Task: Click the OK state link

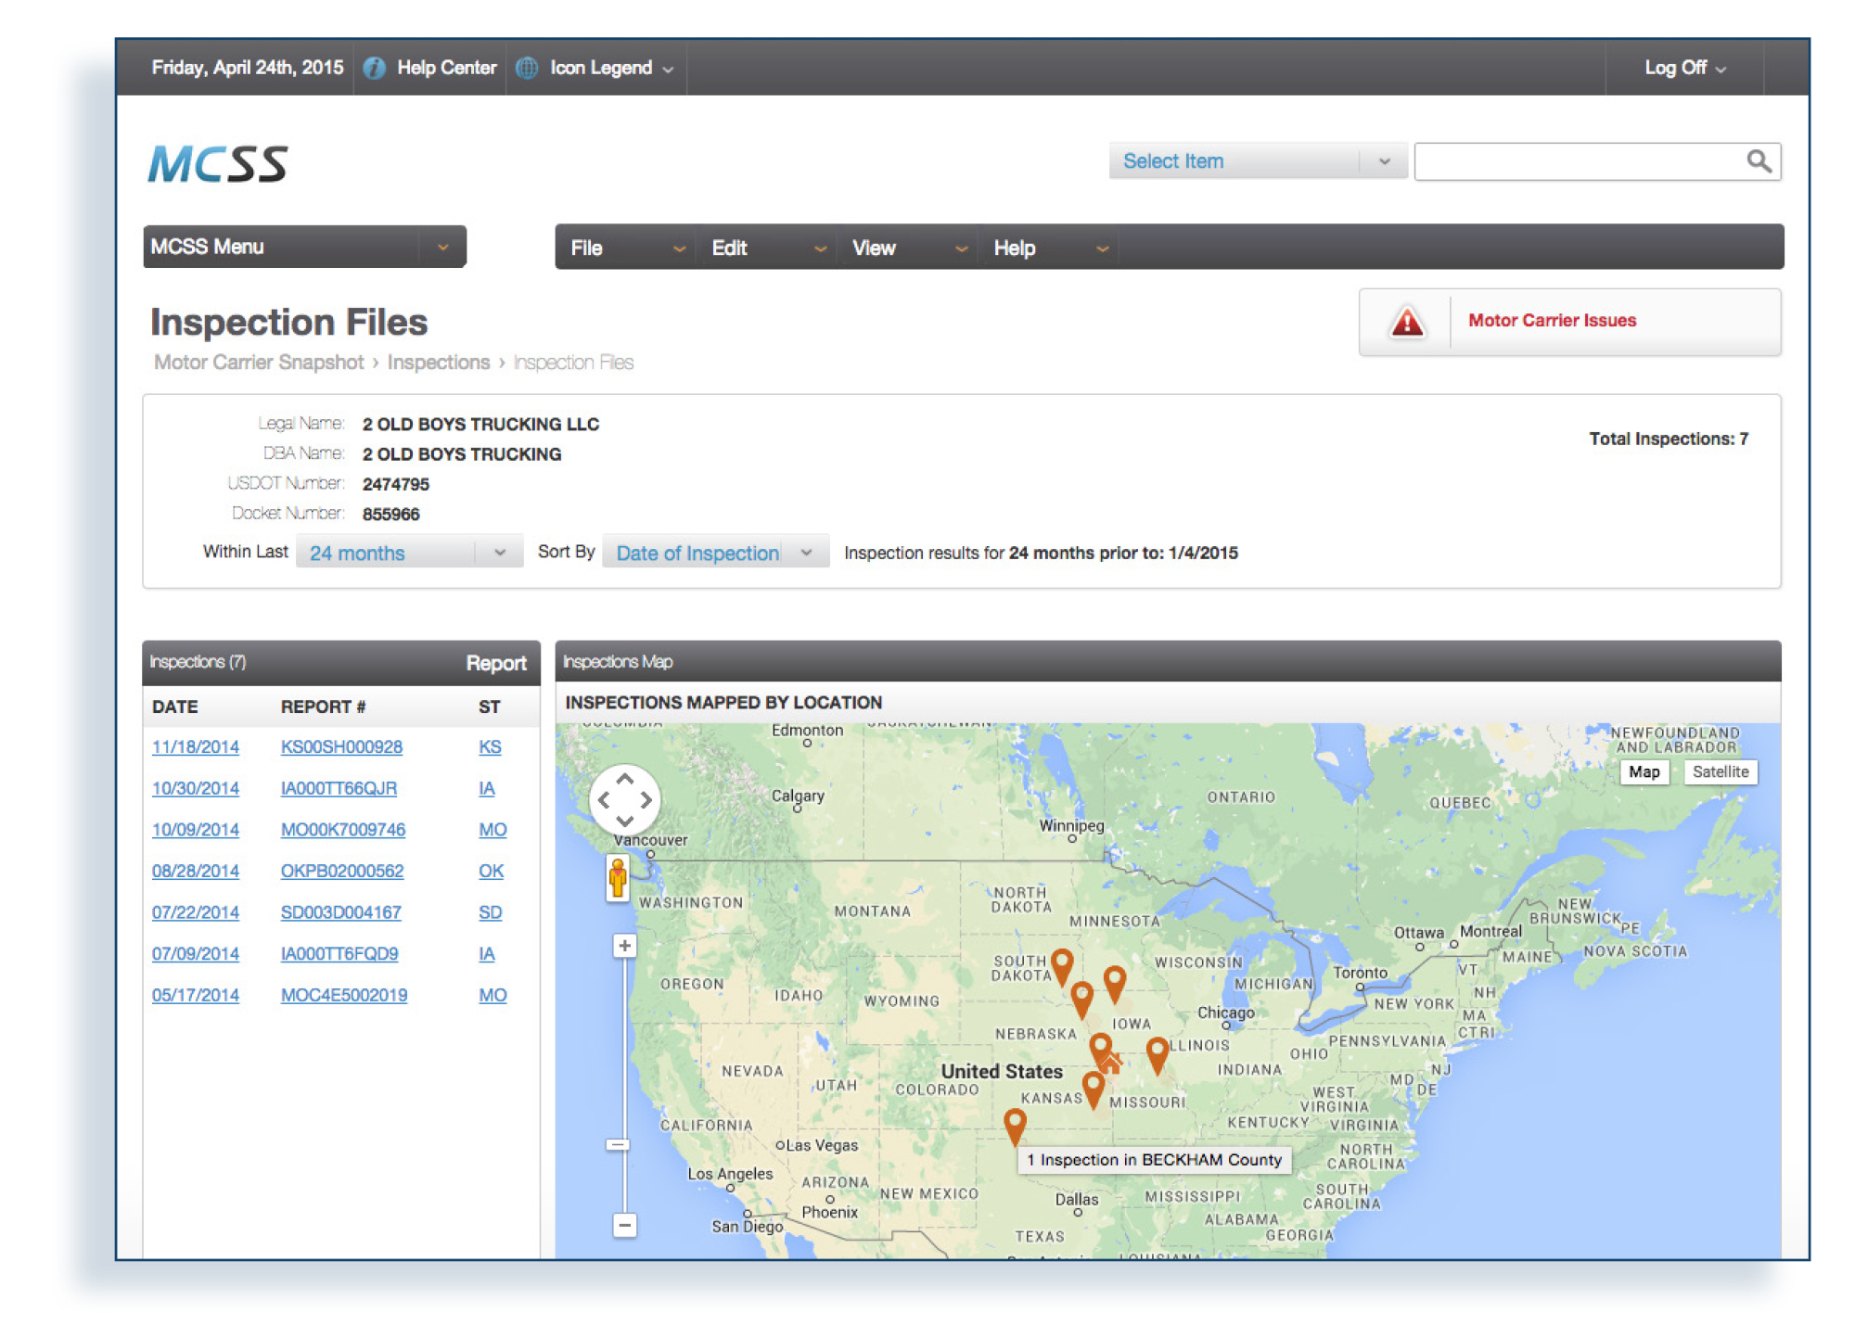Action: pyautogui.click(x=491, y=872)
